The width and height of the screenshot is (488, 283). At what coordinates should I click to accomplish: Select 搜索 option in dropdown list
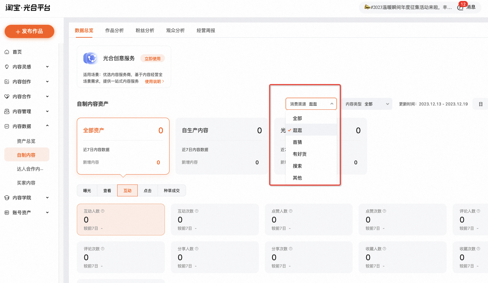click(x=311, y=166)
